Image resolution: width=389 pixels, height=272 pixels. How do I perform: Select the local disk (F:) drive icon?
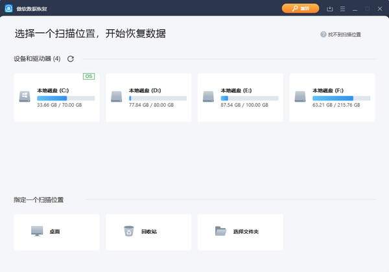click(300, 96)
